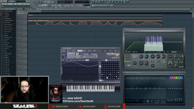Click the 4.0000 frequency ratio field in Sytrus
The image size is (194, 109).
94,54
